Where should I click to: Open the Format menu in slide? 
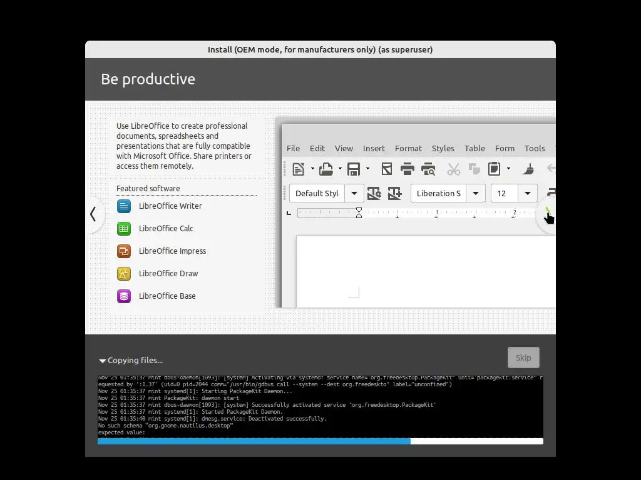click(x=408, y=149)
